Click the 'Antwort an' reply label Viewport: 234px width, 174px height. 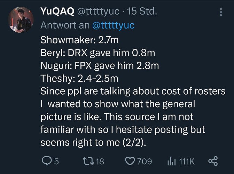tap(65, 25)
